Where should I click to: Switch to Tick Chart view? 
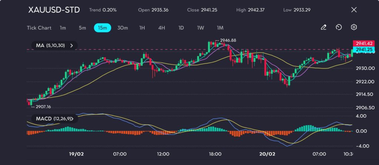pyautogui.click(x=39, y=28)
